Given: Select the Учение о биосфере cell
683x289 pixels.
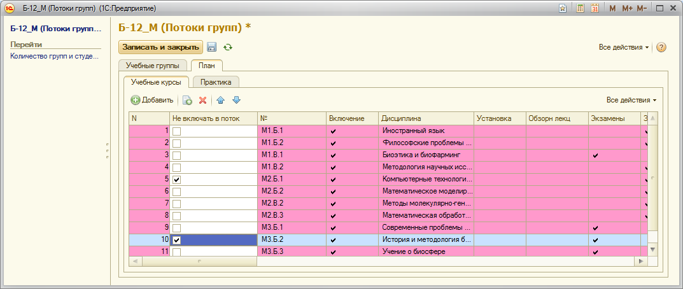Looking at the screenshot, I should (x=426, y=252).
